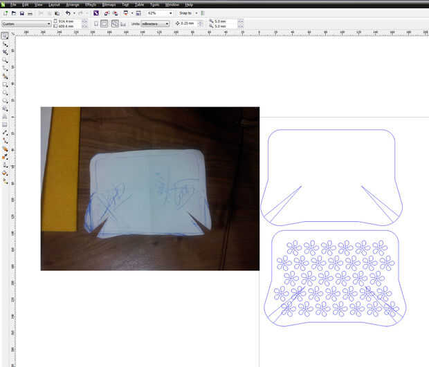Open the Help menu
The height and width of the screenshot is (367, 429).
(x=189, y=5)
